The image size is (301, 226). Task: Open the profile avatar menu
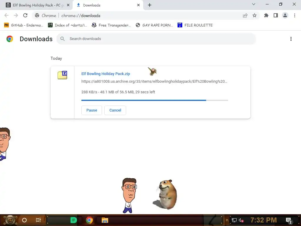285,16
